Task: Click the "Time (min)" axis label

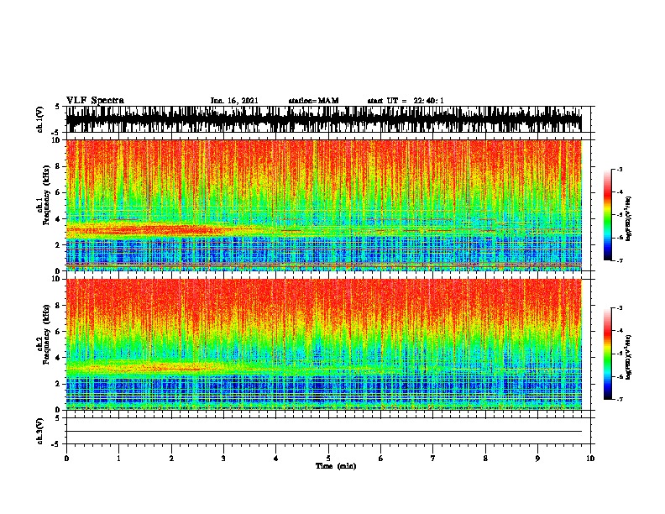Action: point(336,466)
